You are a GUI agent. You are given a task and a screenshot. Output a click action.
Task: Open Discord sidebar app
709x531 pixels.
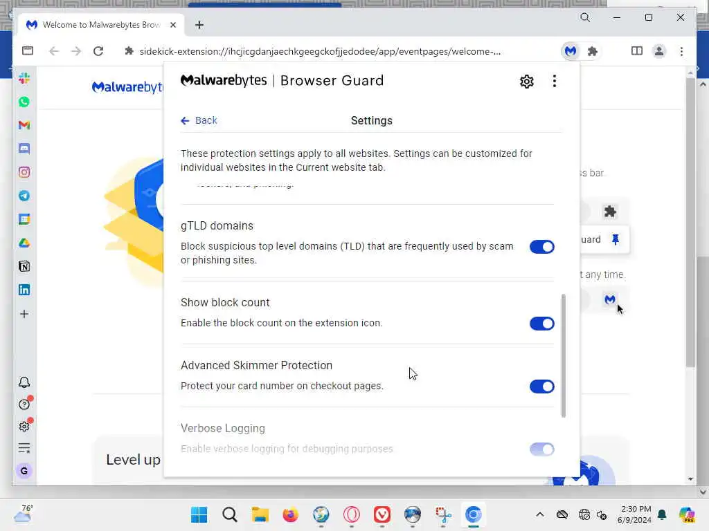coord(24,149)
